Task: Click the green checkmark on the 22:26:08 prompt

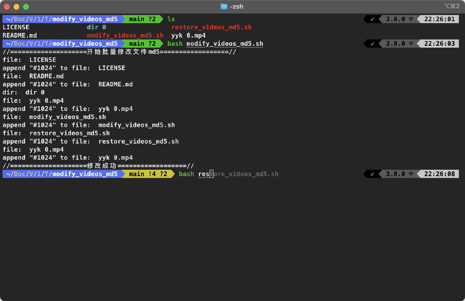Action: click(x=372, y=174)
